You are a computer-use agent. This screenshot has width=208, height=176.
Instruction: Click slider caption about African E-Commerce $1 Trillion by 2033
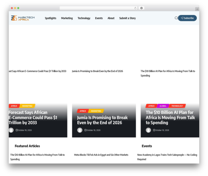[x=37, y=71]
